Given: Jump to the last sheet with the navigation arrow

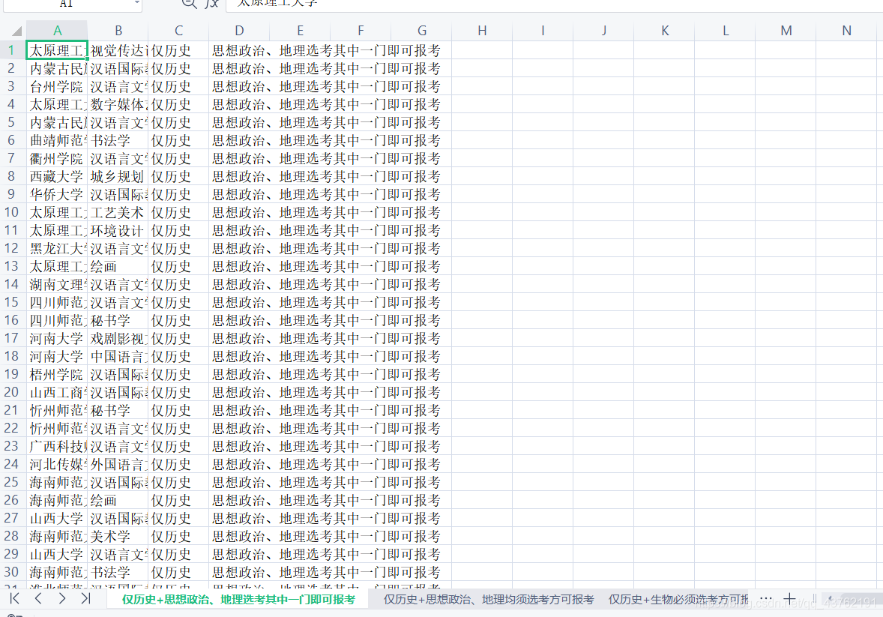Looking at the screenshot, I should pyautogui.click(x=85, y=598).
